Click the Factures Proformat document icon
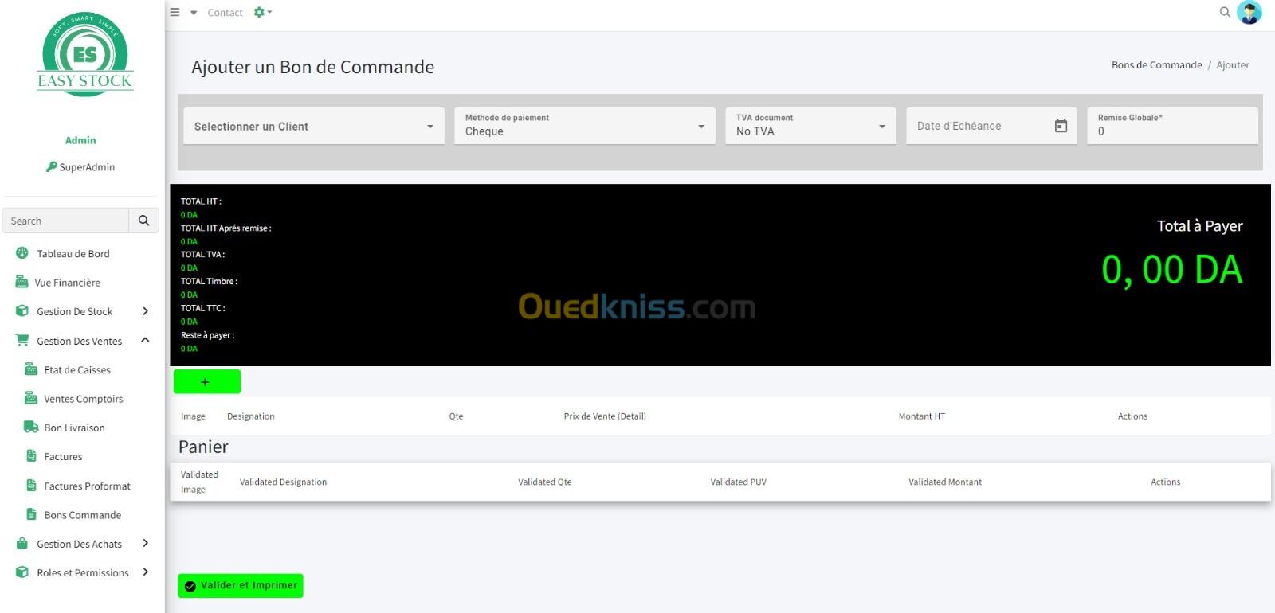 click(31, 486)
